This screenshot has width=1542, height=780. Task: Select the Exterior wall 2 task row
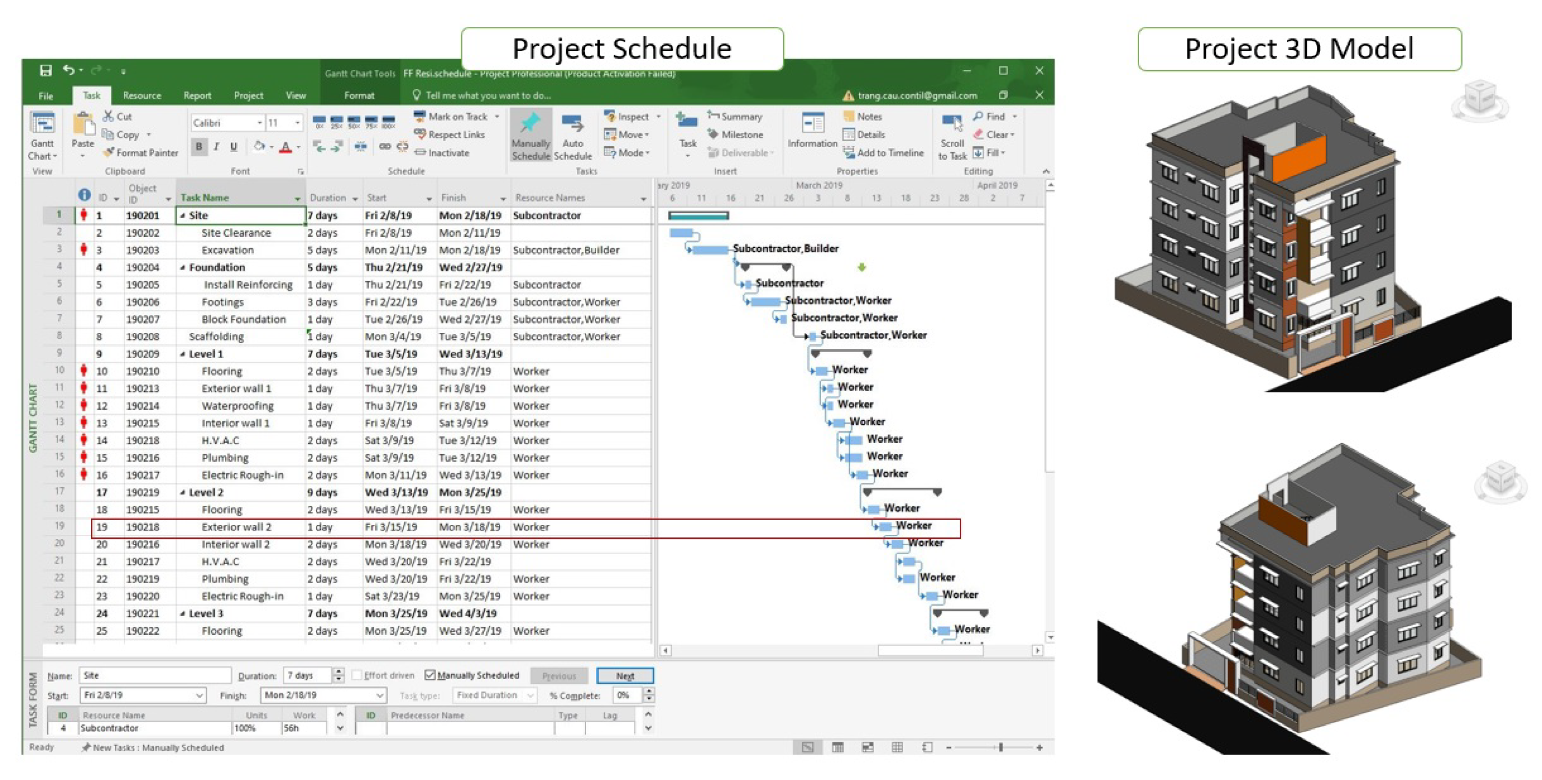pyautogui.click(x=237, y=527)
